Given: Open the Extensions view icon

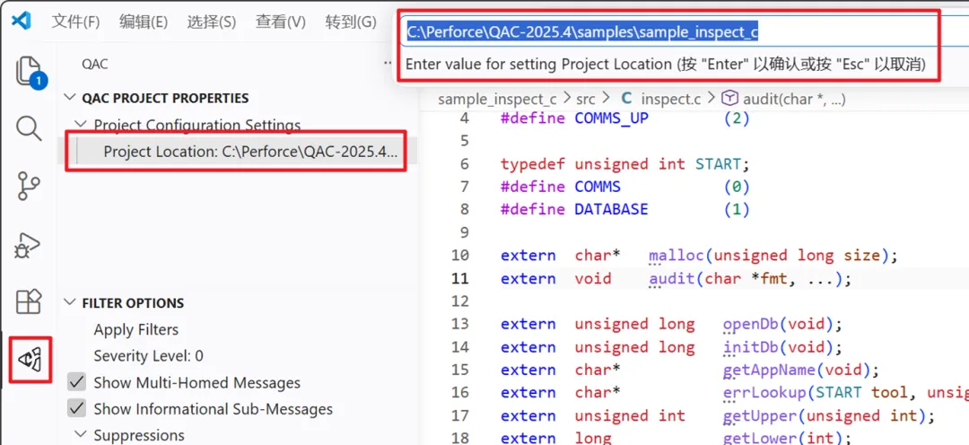Looking at the screenshot, I should point(29,301).
